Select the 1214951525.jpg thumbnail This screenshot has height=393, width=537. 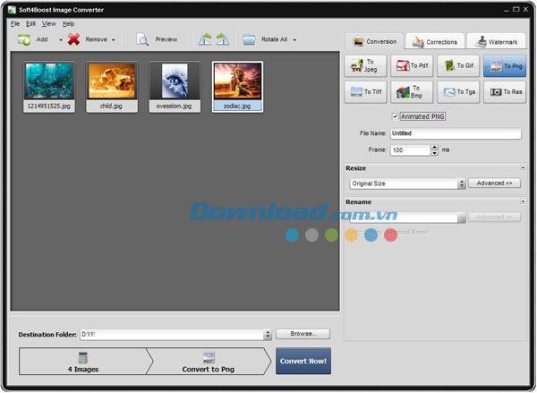click(x=49, y=87)
